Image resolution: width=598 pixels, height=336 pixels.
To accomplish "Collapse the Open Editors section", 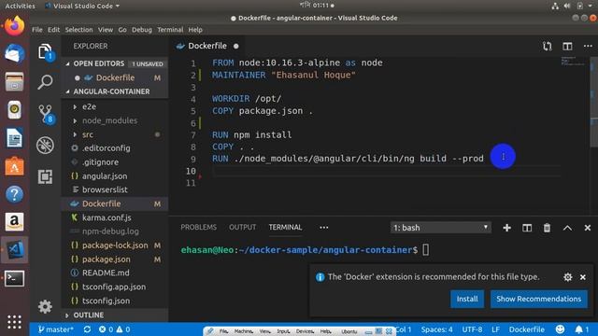I will 67,63.
